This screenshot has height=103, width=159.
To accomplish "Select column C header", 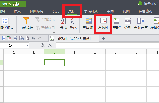I will pos(54,52).
